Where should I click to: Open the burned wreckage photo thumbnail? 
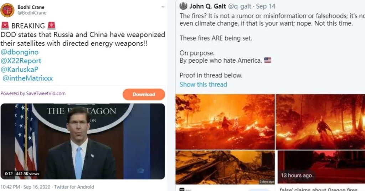click(225, 167)
